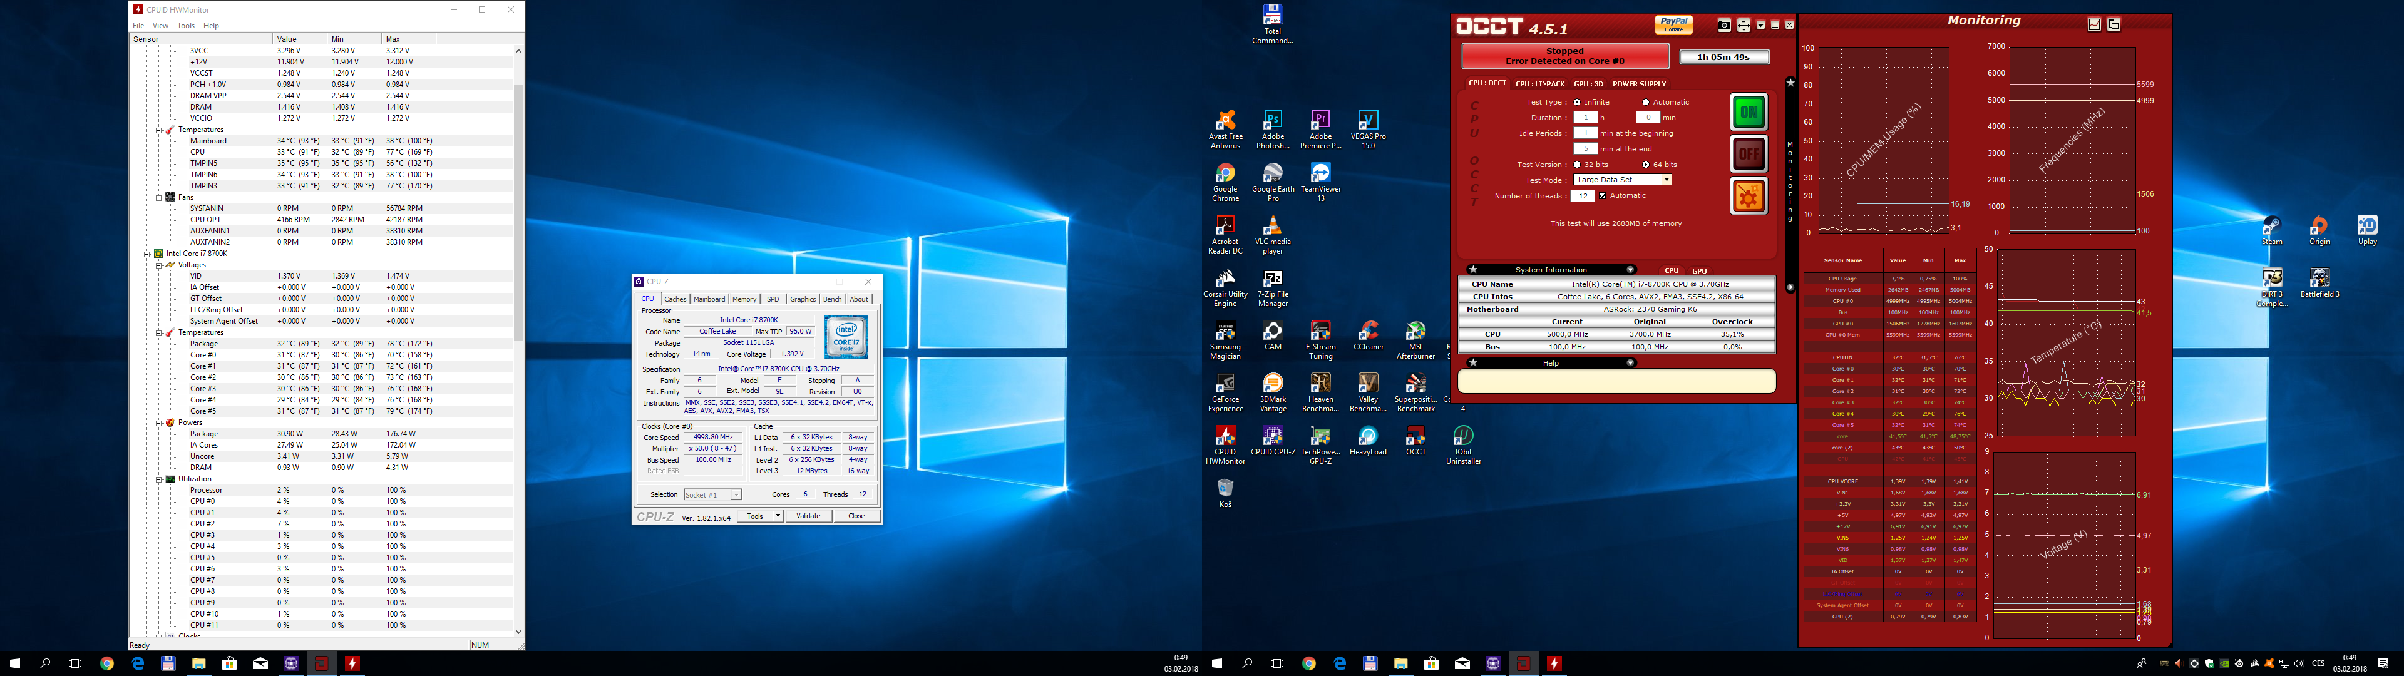
Task: Open the Test Mode dropdown
Action: [1666, 180]
